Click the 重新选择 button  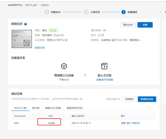point(128,25)
